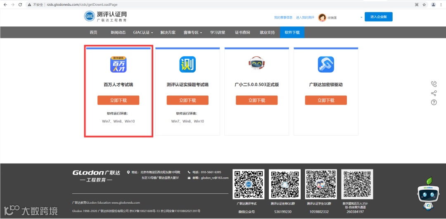
Task: Open the 进入我的测评 link
Action: 305,18
